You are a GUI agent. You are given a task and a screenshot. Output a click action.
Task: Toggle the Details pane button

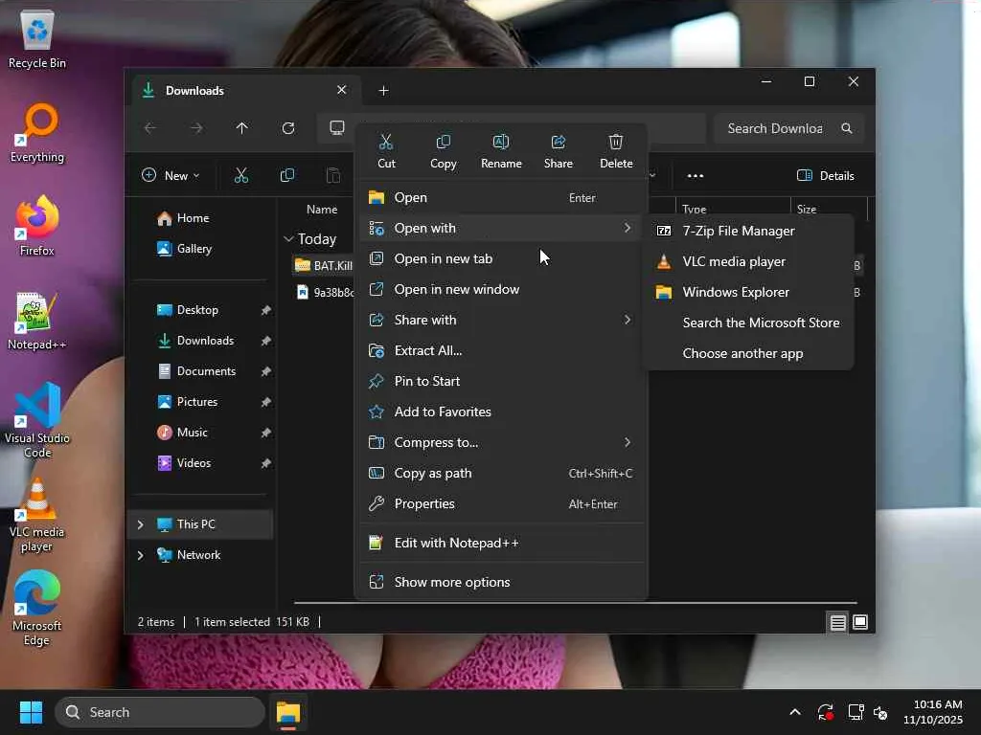pos(825,175)
